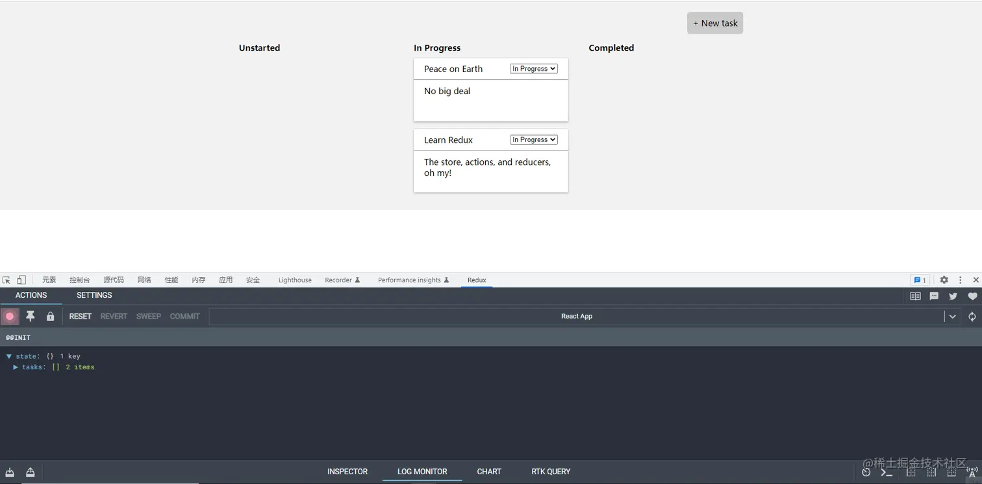Click the In Progress column heading
The width and height of the screenshot is (982, 484).
(x=437, y=48)
